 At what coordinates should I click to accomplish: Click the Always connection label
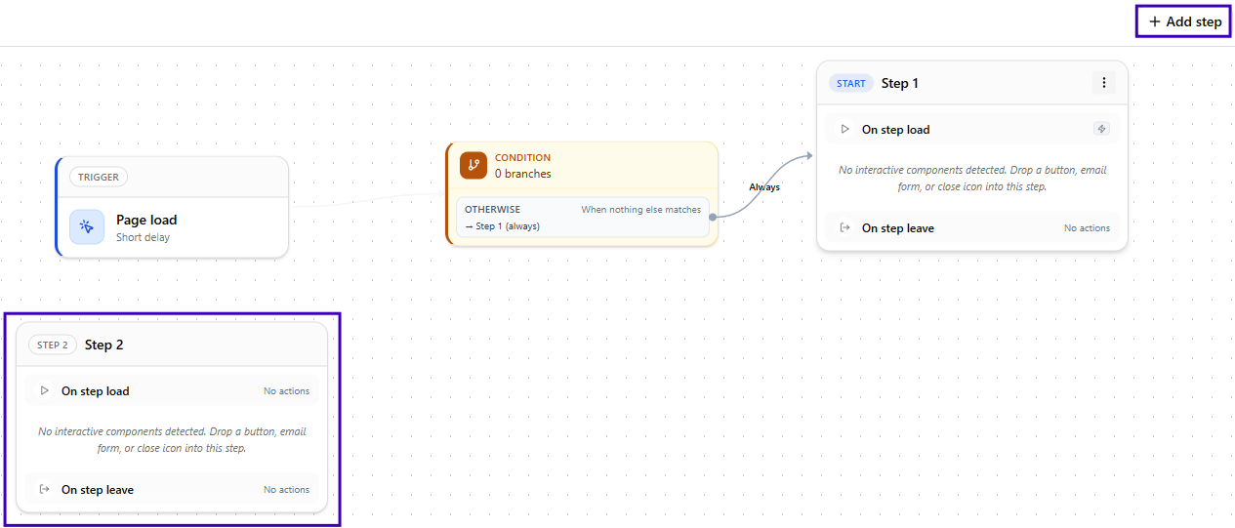[x=764, y=186]
